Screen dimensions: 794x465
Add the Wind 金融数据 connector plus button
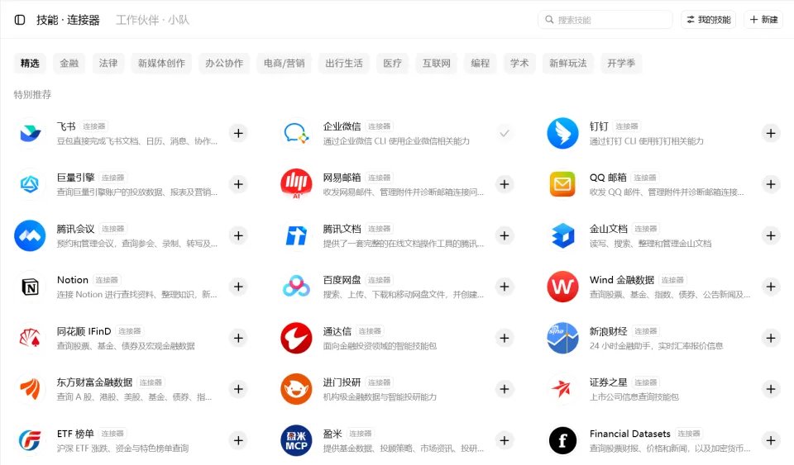click(x=771, y=287)
